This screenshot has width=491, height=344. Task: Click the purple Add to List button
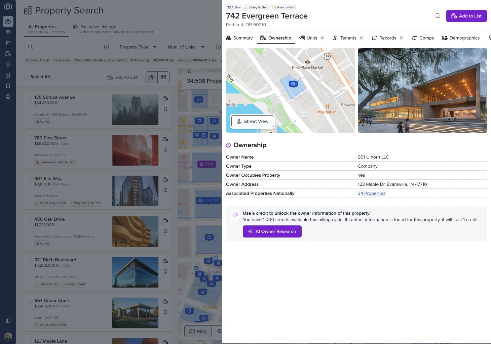466,16
